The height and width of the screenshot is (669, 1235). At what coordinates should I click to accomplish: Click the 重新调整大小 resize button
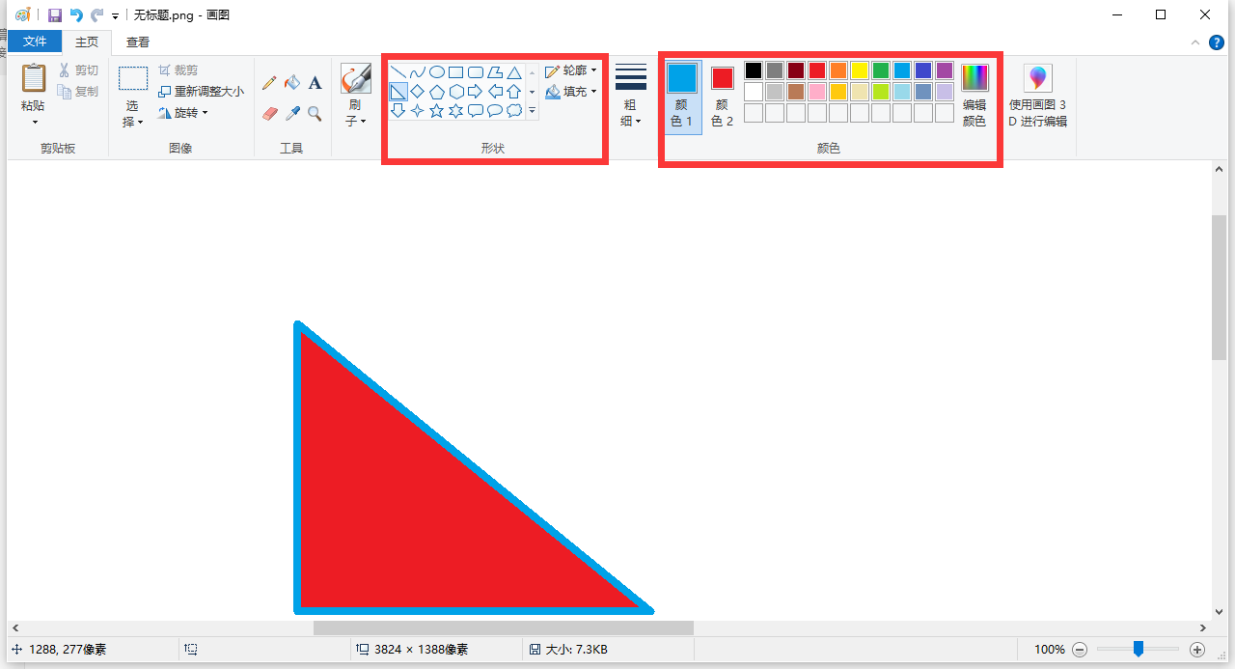201,92
